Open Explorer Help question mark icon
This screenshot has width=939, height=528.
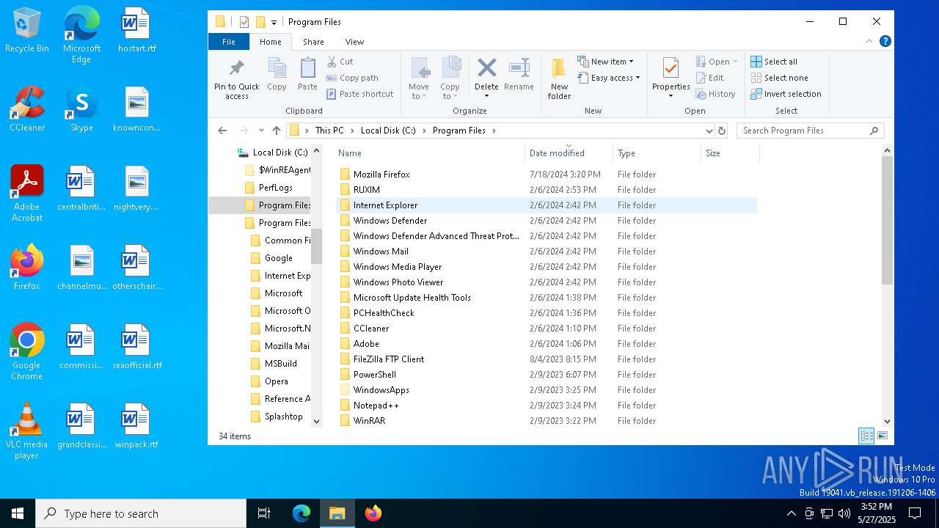coord(885,42)
